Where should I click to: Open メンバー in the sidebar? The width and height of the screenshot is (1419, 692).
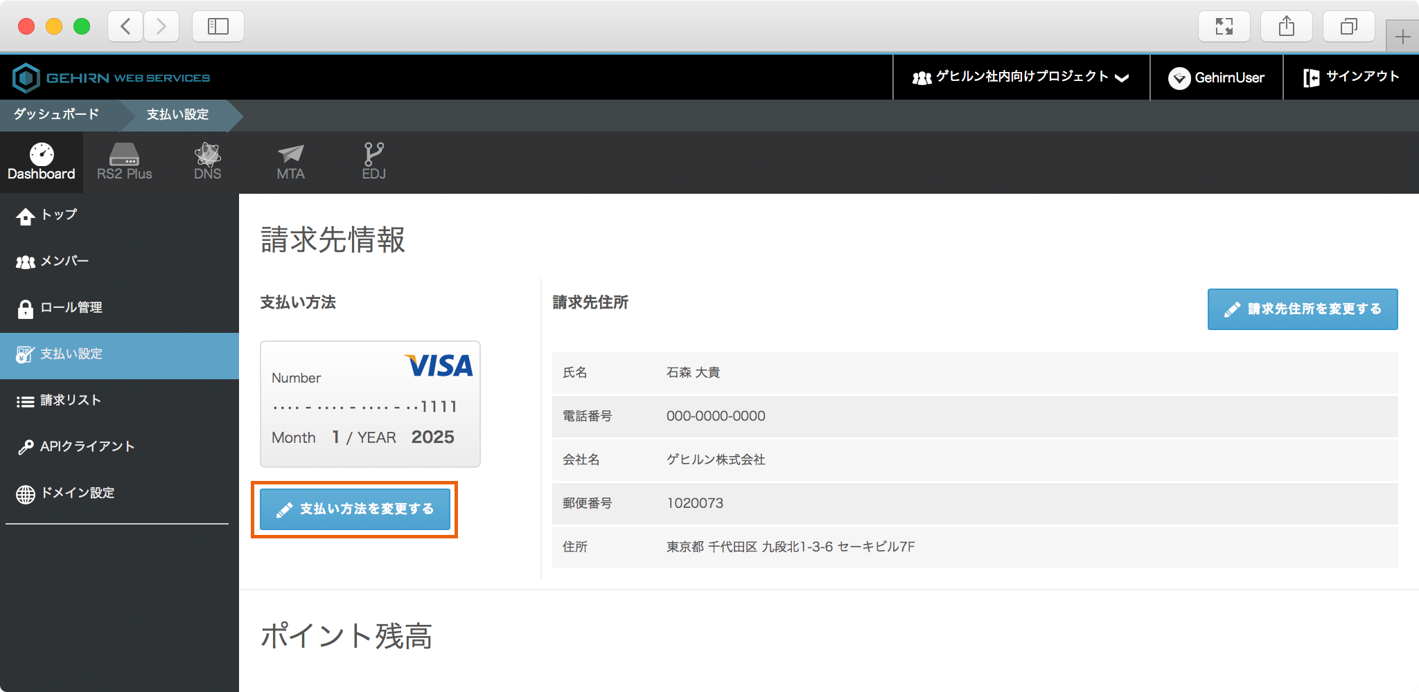64,262
